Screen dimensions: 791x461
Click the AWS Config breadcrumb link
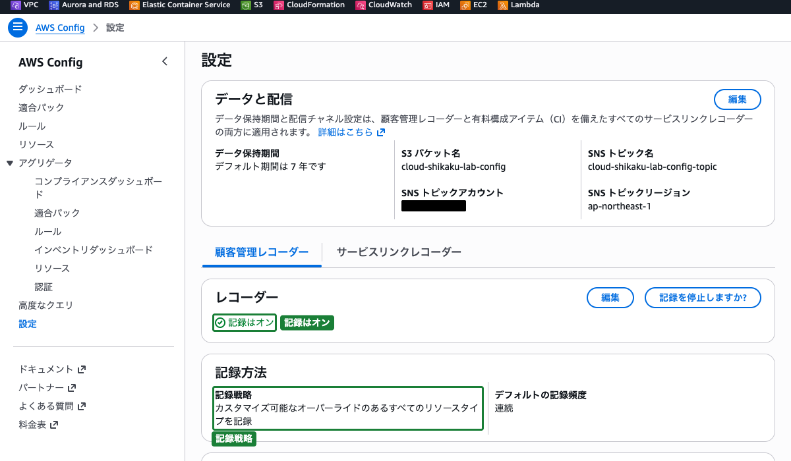(x=60, y=28)
